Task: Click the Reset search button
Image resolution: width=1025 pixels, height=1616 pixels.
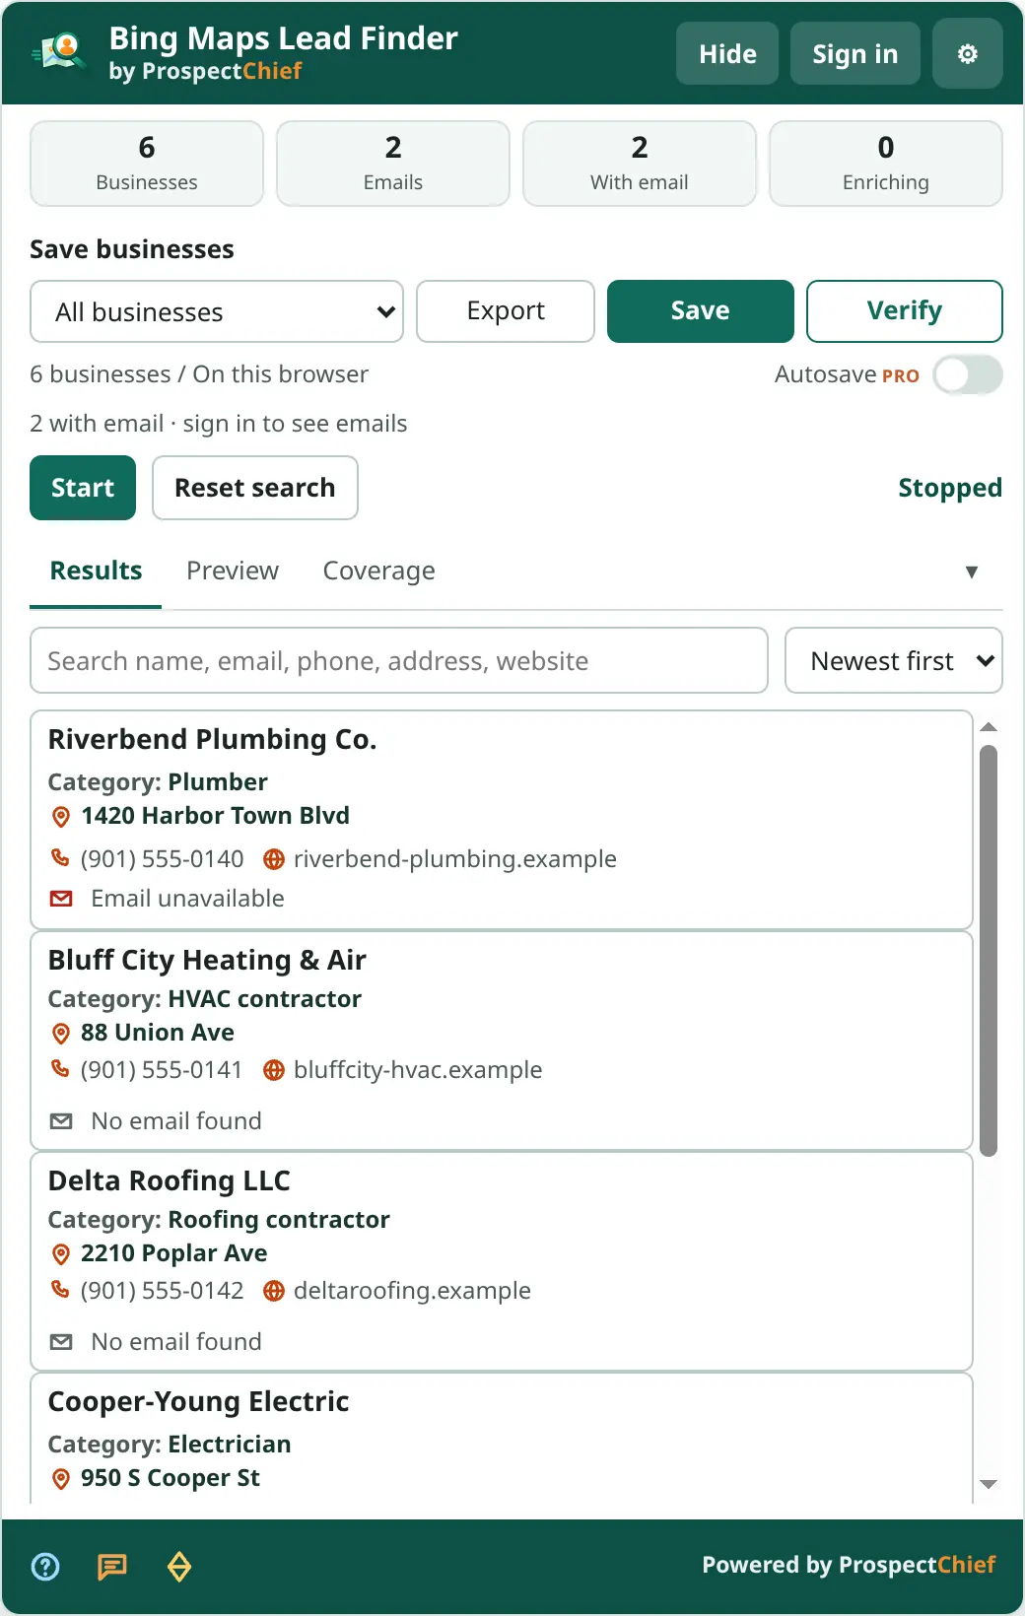Action: pyautogui.click(x=255, y=488)
